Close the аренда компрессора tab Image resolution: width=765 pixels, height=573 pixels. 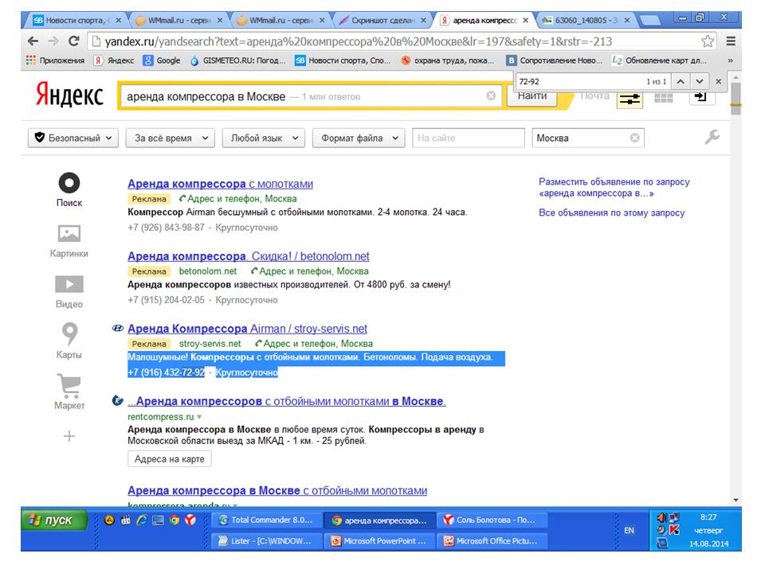point(525,21)
